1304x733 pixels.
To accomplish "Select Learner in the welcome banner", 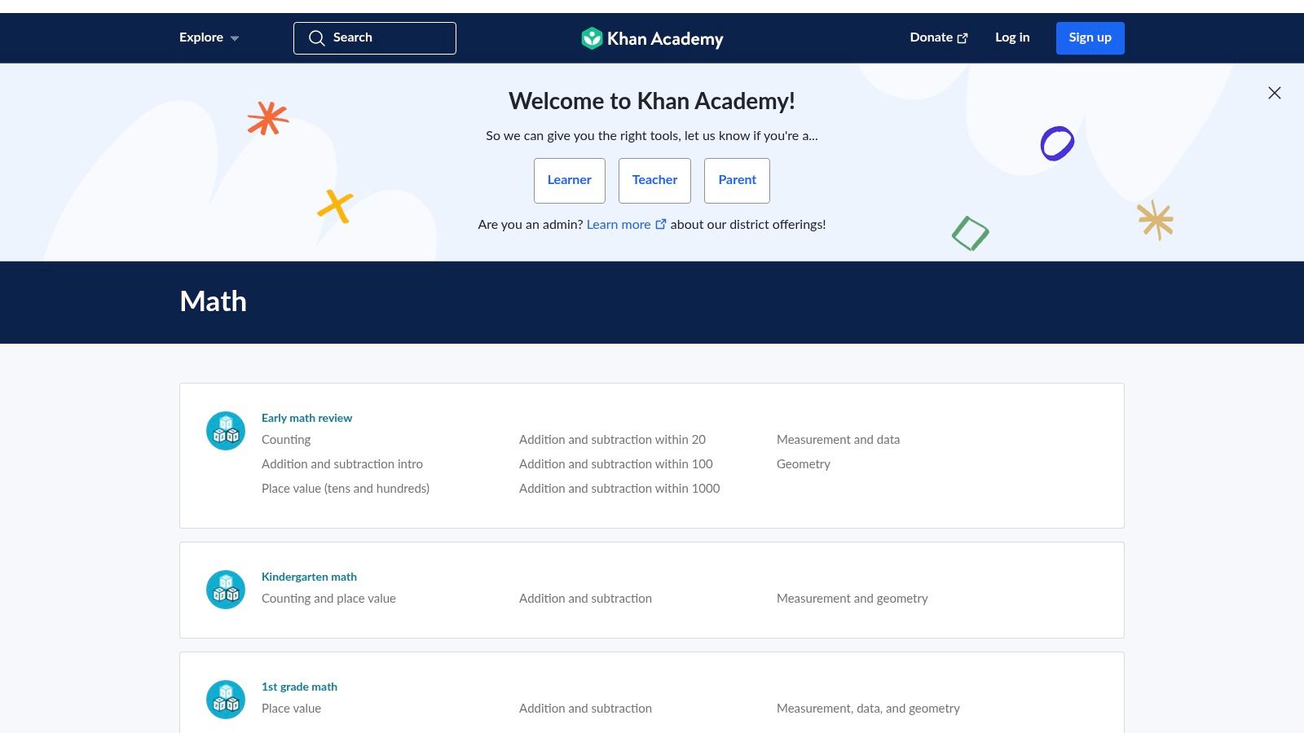I will pyautogui.click(x=569, y=180).
